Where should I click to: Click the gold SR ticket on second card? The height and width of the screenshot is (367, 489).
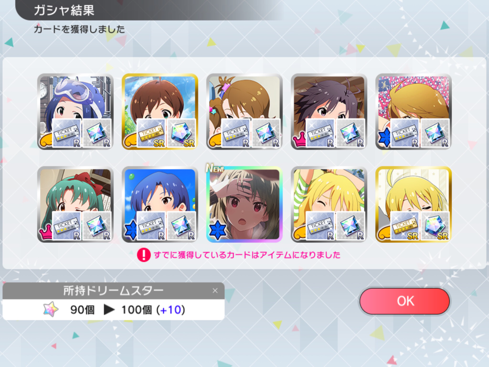coord(151,133)
